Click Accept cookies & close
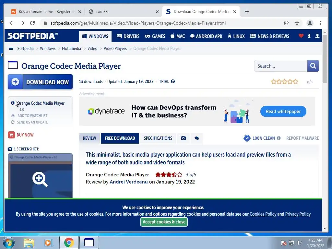The image size is (332, 249). click(164, 222)
